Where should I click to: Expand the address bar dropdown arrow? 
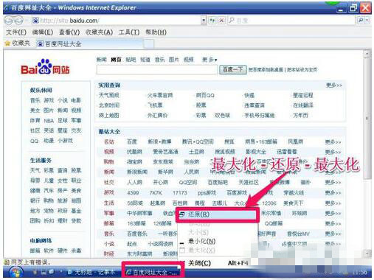204,21
